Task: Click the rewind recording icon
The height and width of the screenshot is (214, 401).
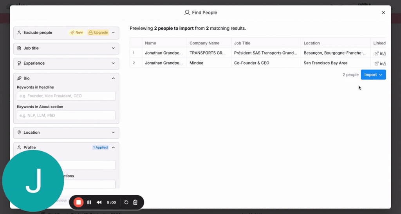Action: pyautogui.click(x=99, y=202)
